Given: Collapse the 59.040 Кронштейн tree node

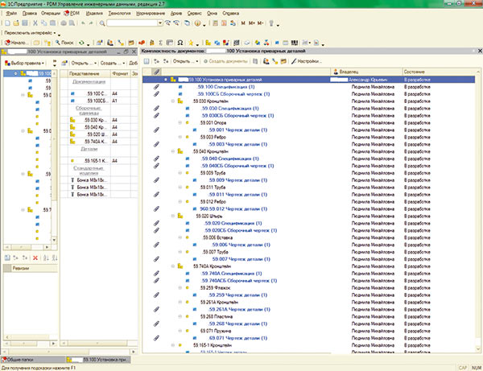Looking at the screenshot, I should coord(174,152).
